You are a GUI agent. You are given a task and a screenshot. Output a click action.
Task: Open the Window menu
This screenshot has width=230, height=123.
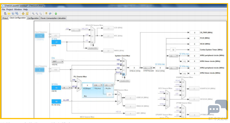click(18, 9)
